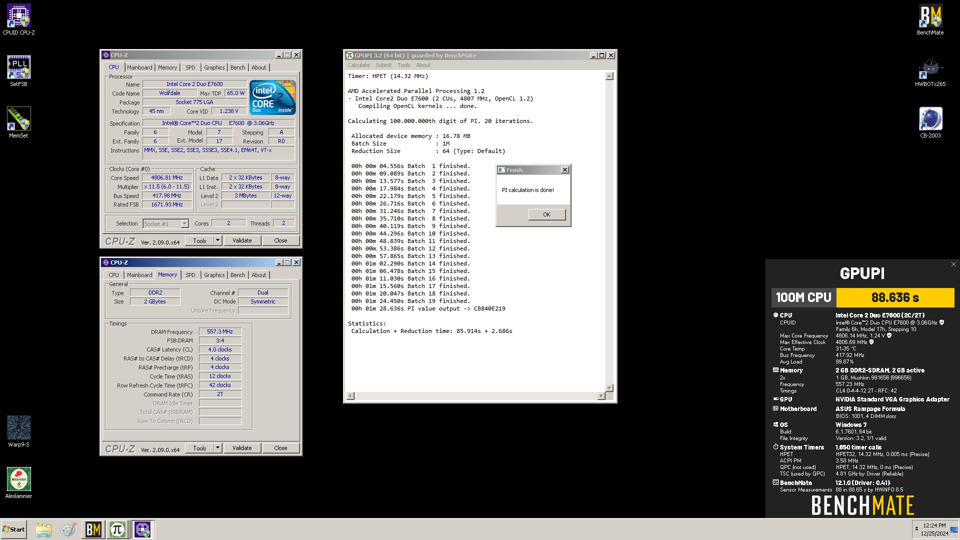This screenshot has width=960, height=540.
Task: Expand Tools dropdown arrow in lower CPU-Z
Action: [217, 448]
